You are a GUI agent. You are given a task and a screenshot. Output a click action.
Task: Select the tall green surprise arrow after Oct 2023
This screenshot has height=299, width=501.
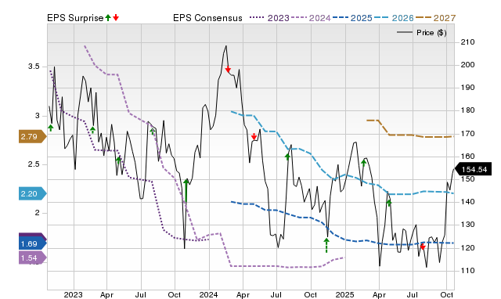pyautogui.click(x=186, y=191)
